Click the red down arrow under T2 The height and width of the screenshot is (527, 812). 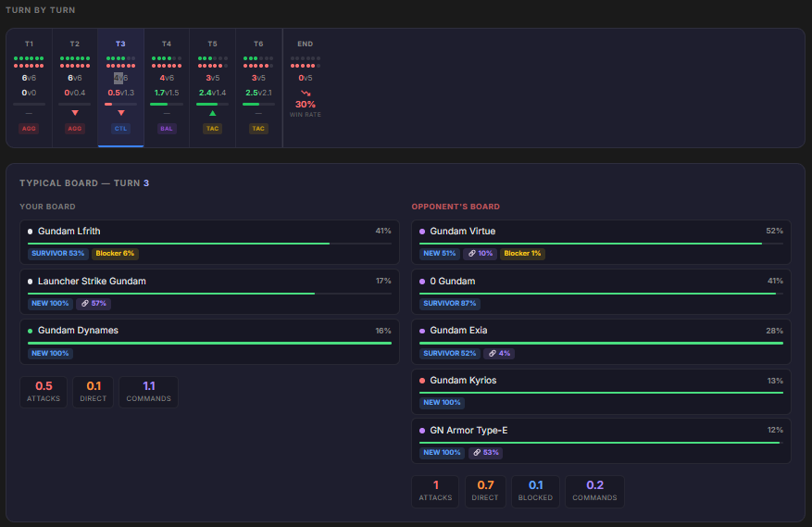[75, 113]
